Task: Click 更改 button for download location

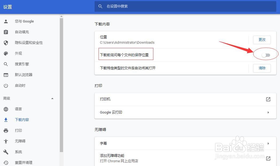Action: (x=262, y=40)
